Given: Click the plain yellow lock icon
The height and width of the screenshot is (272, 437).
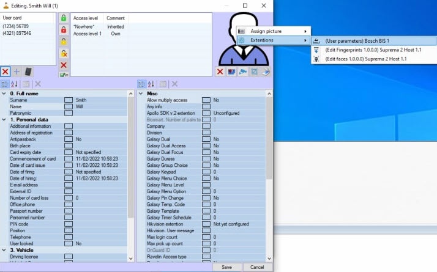Looking at the screenshot, I should coord(64,42).
